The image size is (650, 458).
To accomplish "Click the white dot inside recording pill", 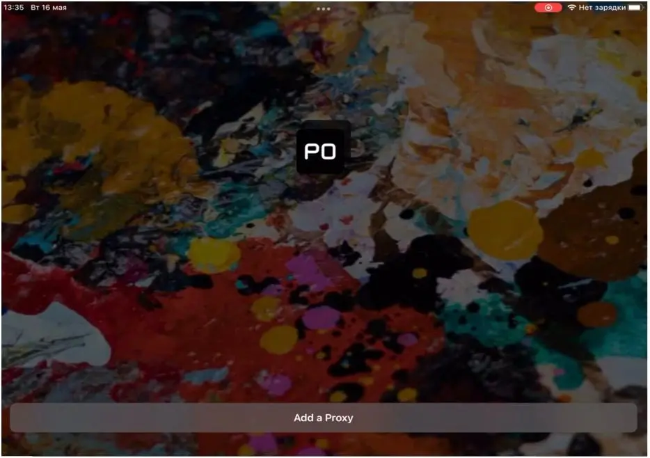I will pyautogui.click(x=548, y=8).
